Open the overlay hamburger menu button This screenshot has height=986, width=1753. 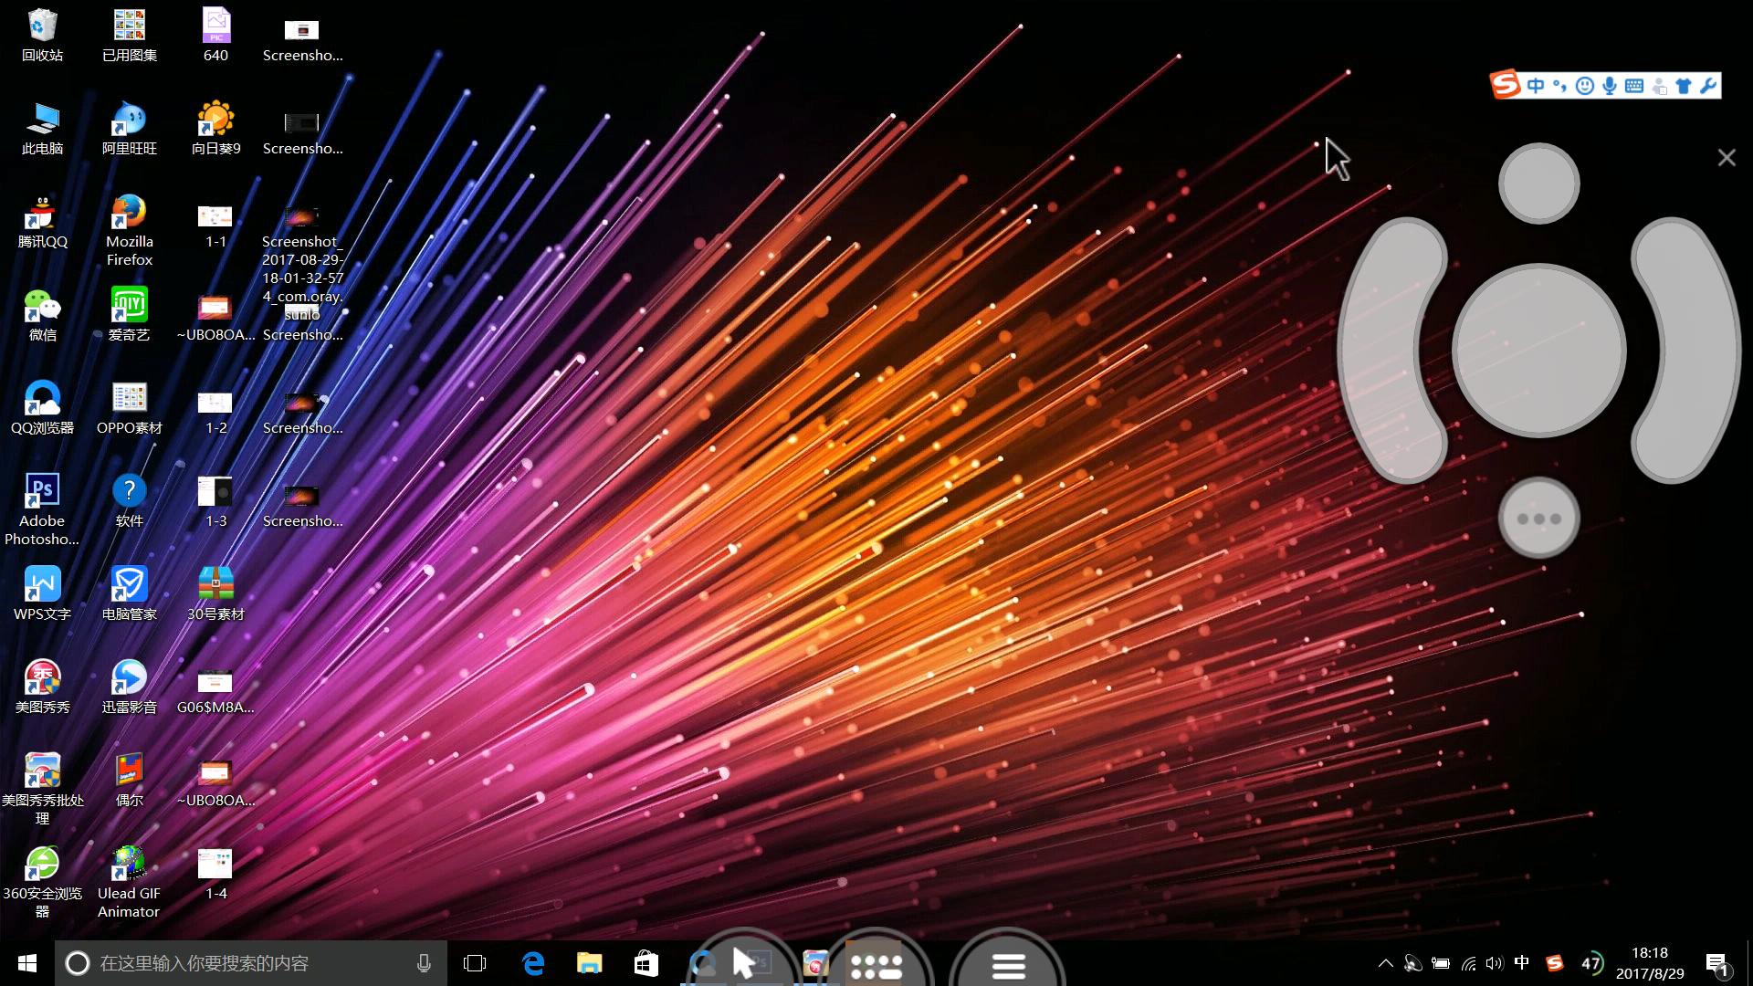pyautogui.click(x=1008, y=965)
